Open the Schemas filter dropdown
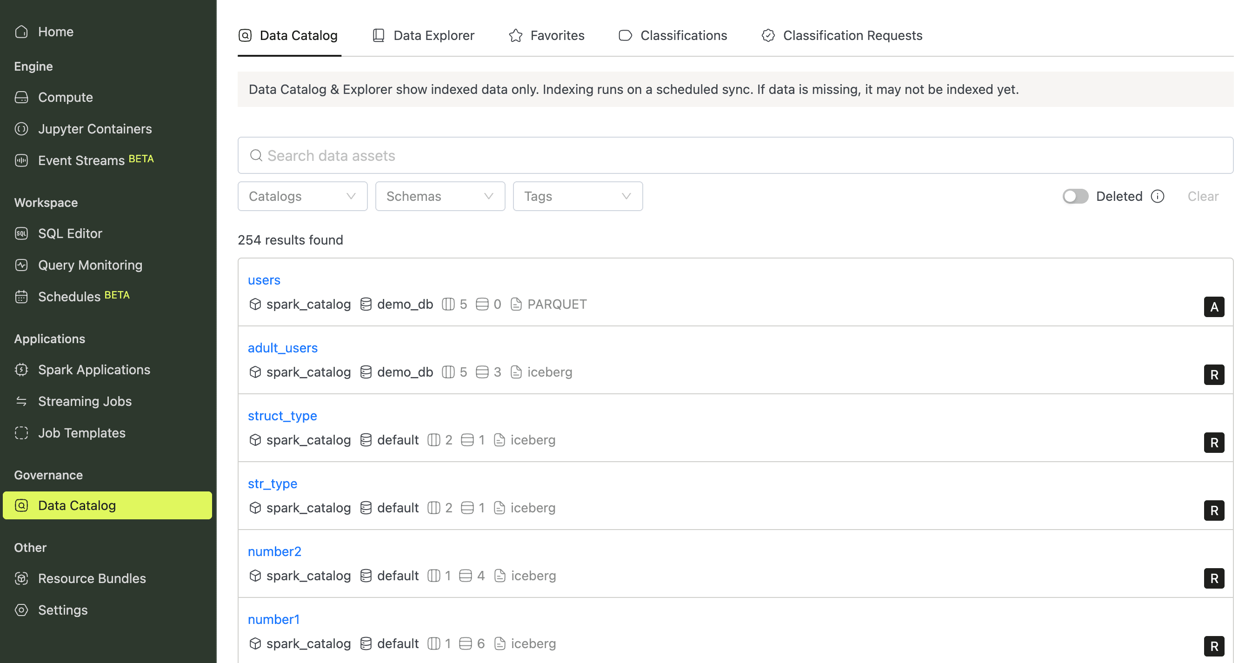This screenshot has height=663, width=1252. pos(440,196)
